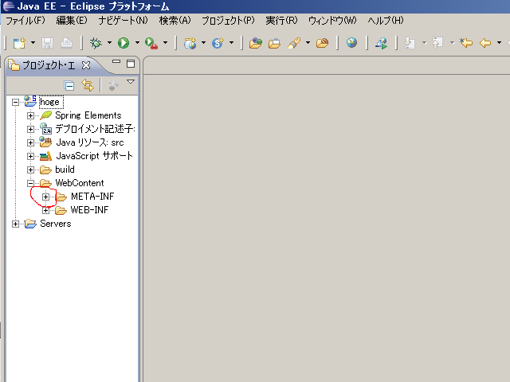
Task: Click the green Run button
Action: 124,43
